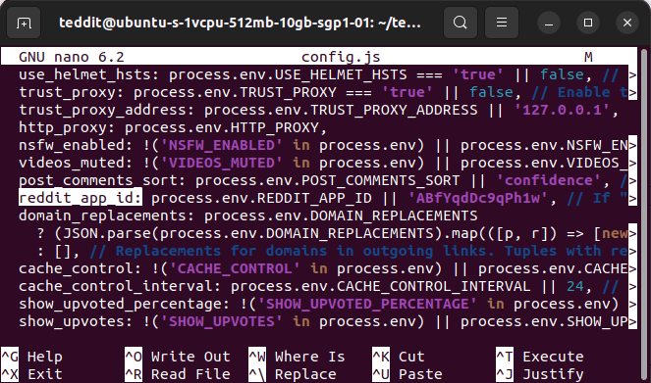The image size is (651, 383).
Task: Click the ^U Paste shortcut
Action: (x=407, y=374)
